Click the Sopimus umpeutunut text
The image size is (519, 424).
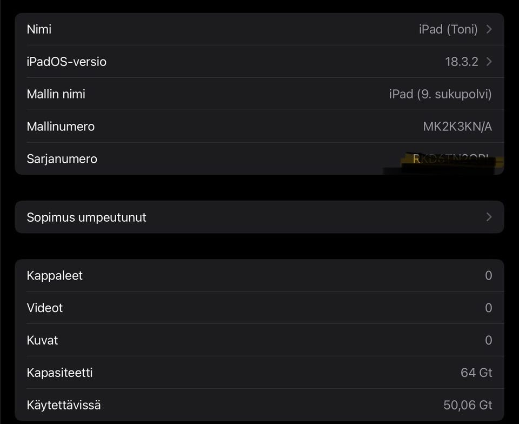tap(86, 217)
